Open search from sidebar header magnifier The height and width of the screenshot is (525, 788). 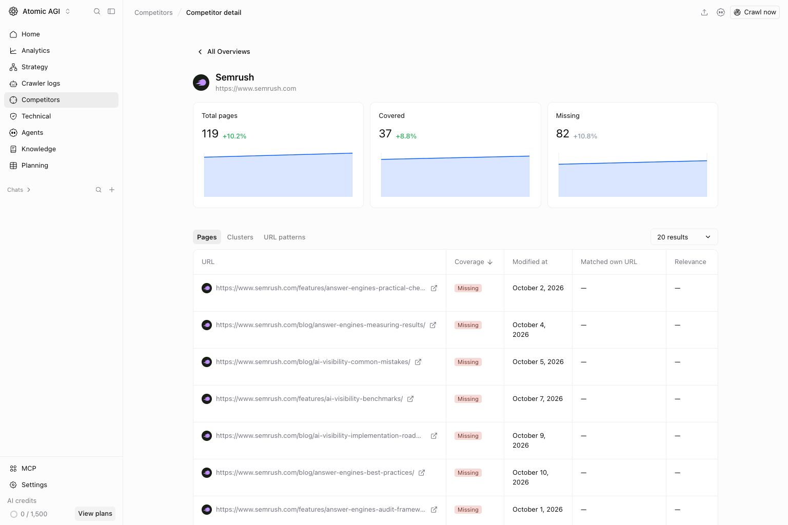[97, 11]
